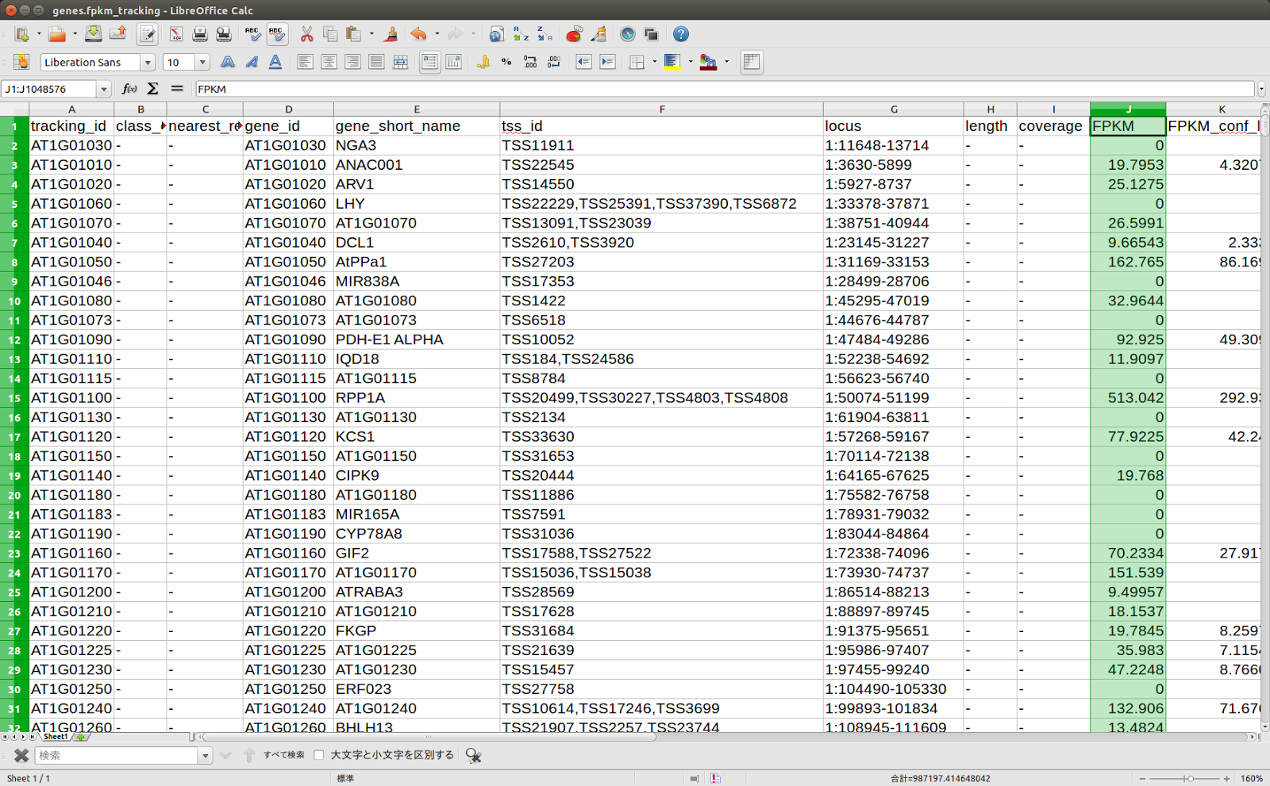
Task: Click Merge and Center Cells icon
Action: coord(401,62)
